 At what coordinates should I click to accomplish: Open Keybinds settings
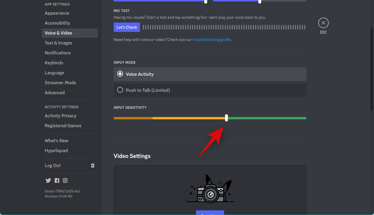coord(54,63)
